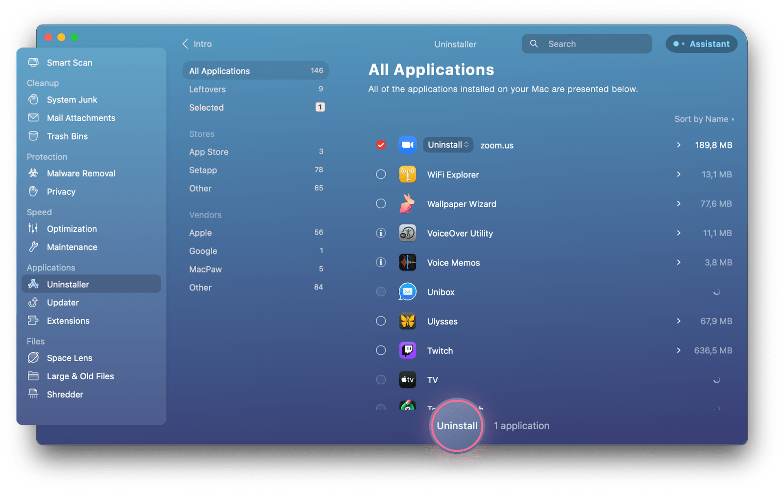Image resolution: width=784 pixels, height=493 pixels.
Task: Select the Wallpaper Wizard checkbox
Action: (x=381, y=203)
